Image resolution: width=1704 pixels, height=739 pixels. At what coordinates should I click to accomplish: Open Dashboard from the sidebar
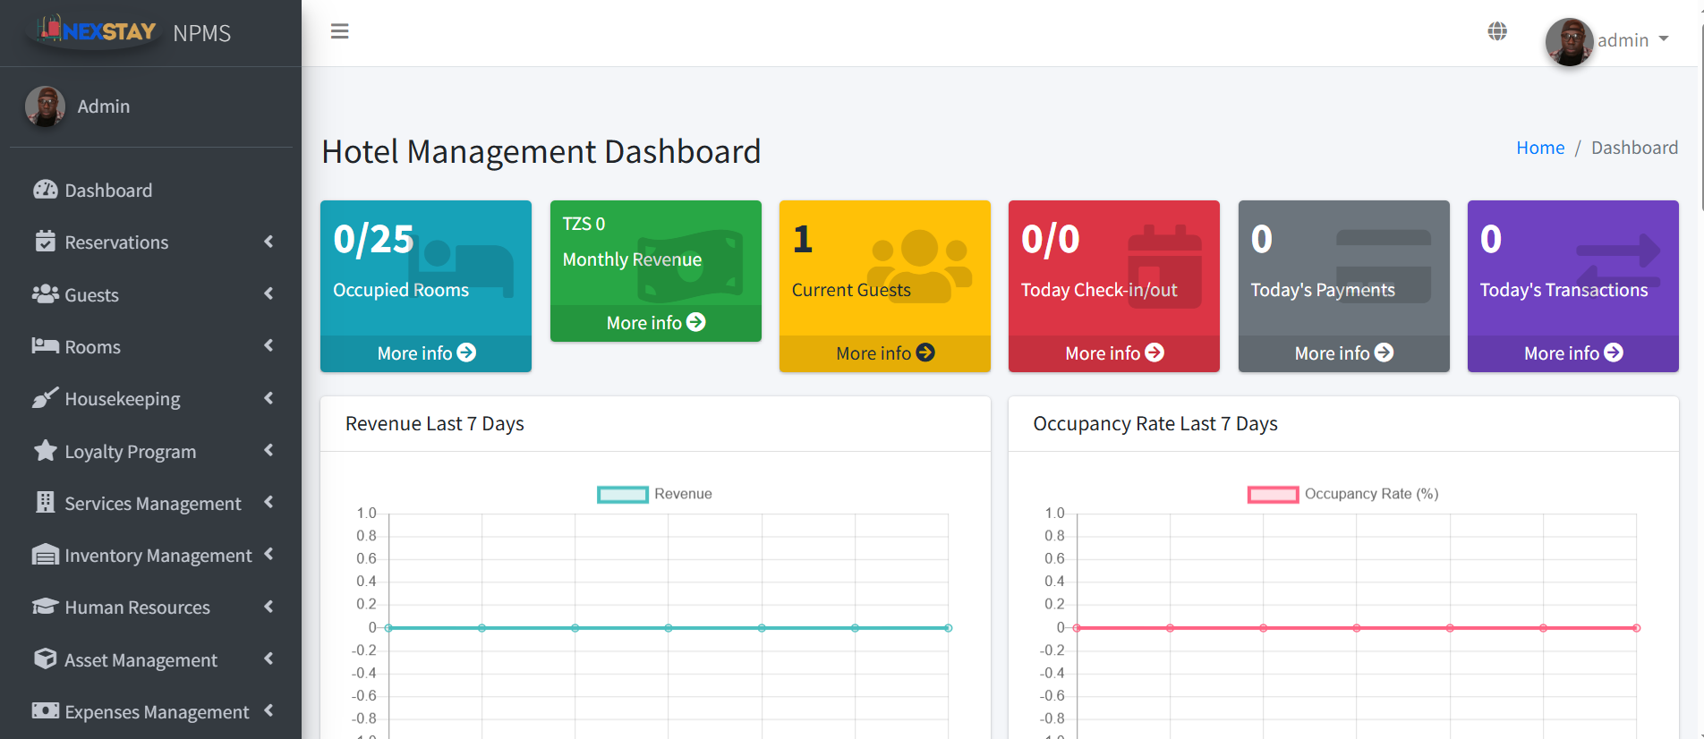[108, 191]
